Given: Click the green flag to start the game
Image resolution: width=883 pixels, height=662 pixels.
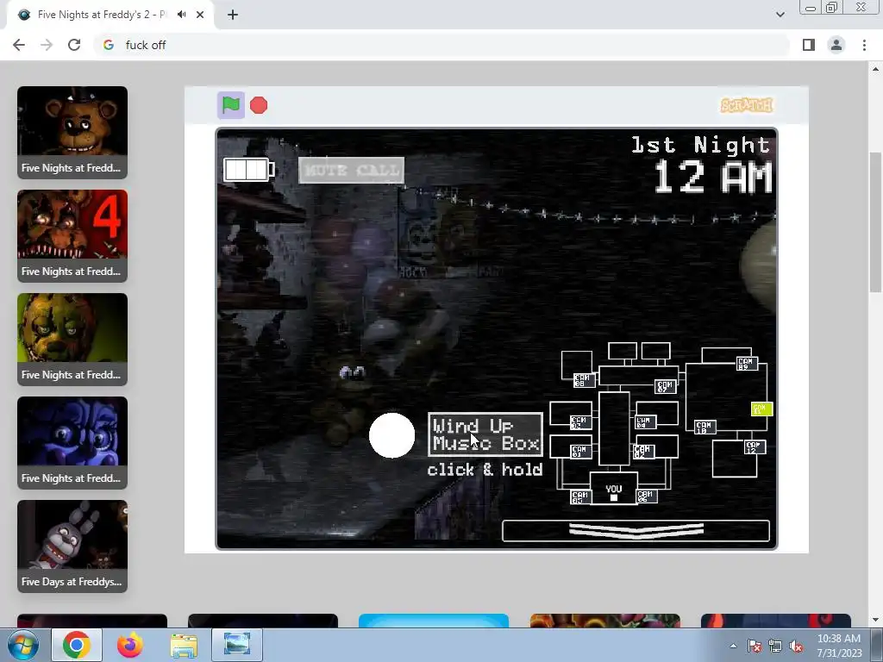Looking at the screenshot, I should (x=231, y=105).
